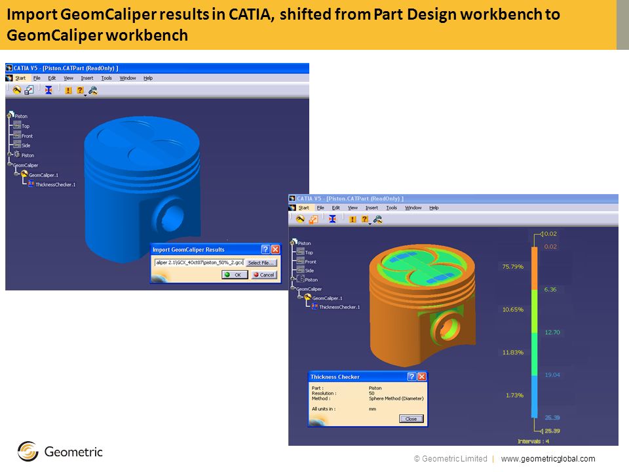Viewport: 629px width, 472px height.
Task: Expand Piston body node in left window tree
Action: click(x=10, y=154)
